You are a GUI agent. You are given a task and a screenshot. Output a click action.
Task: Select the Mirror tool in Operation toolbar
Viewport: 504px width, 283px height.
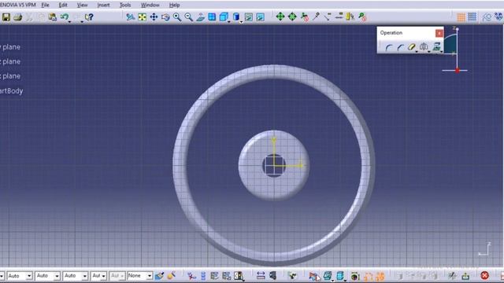pos(424,47)
